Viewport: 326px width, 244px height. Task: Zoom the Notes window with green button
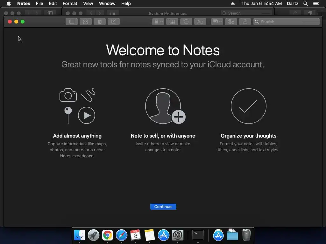(x=23, y=22)
